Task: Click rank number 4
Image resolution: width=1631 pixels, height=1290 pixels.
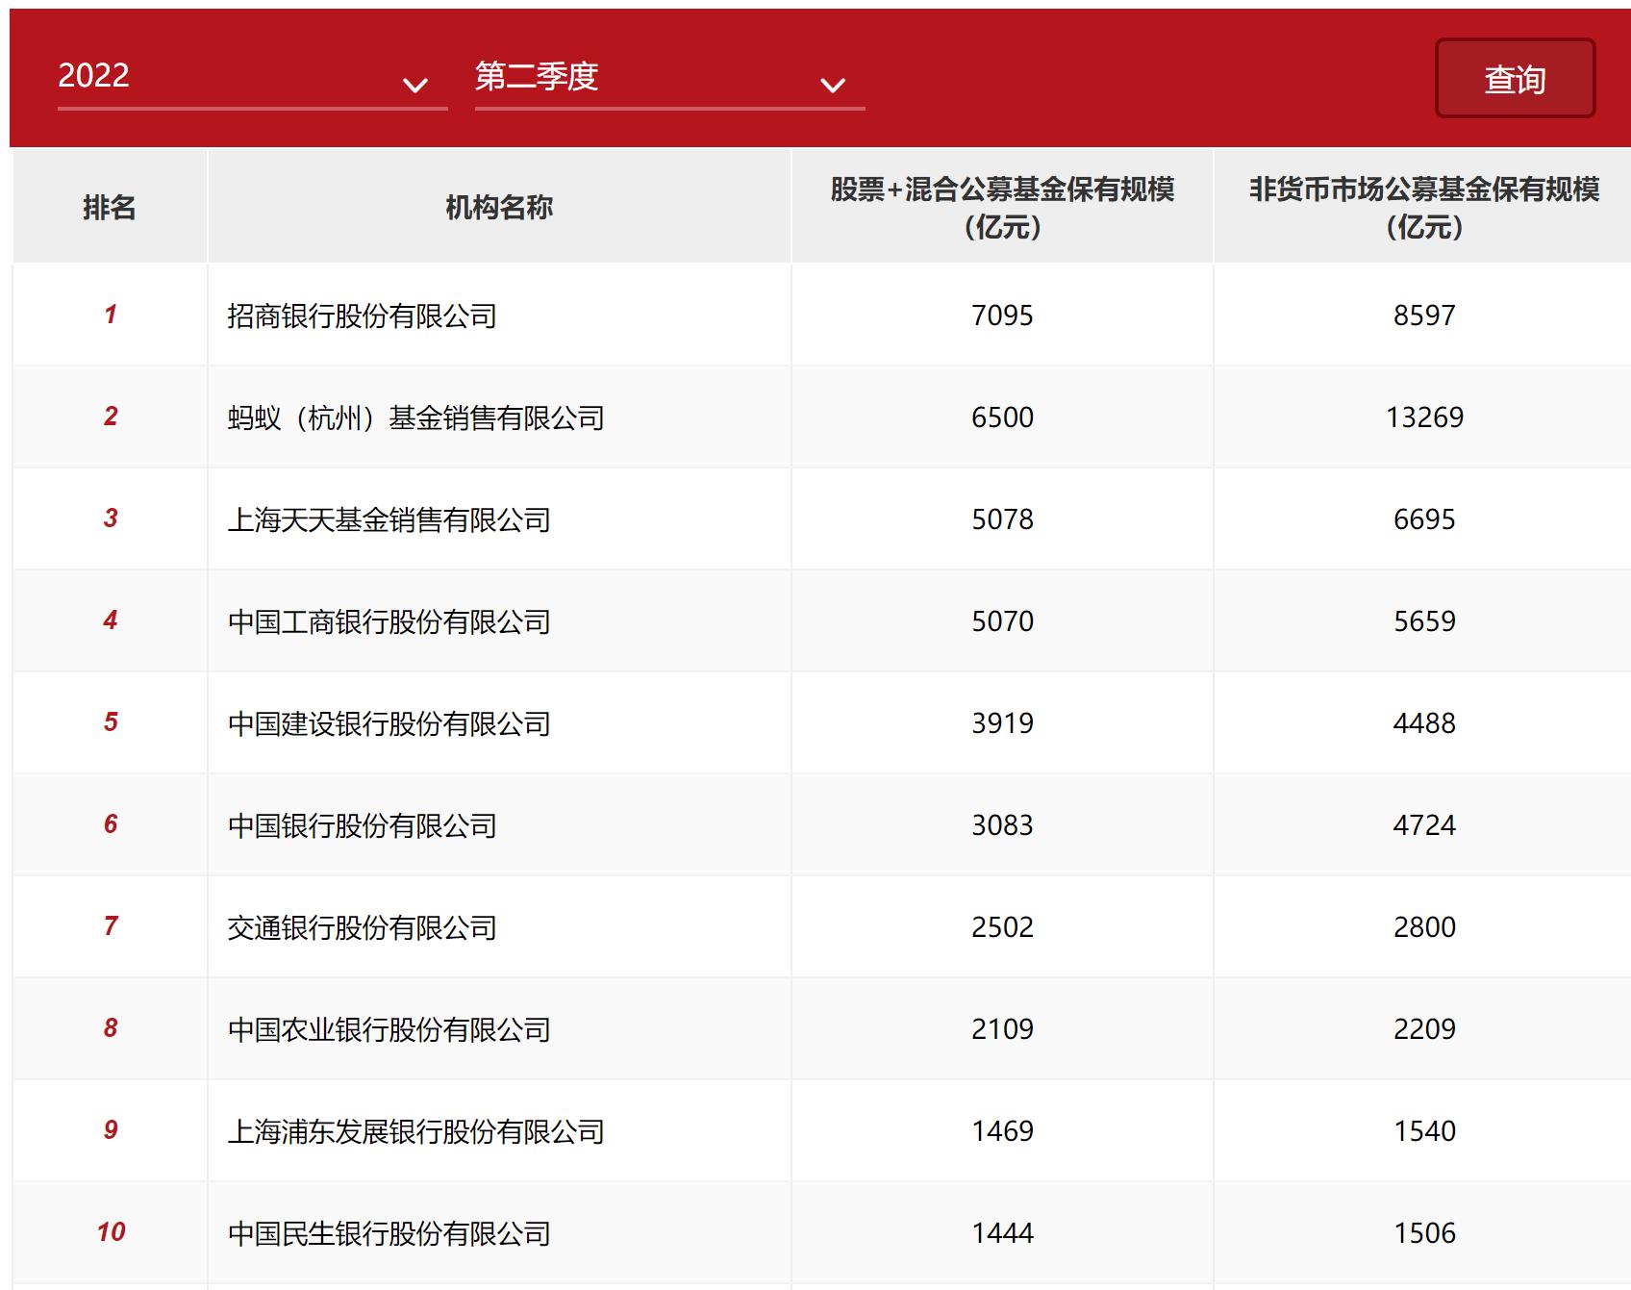Action: (x=111, y=620)
